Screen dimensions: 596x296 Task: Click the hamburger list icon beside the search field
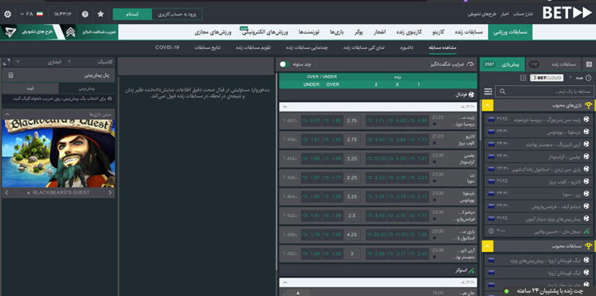488,91
